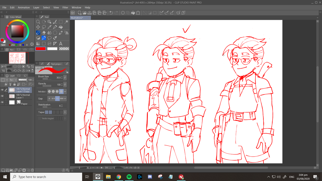Adjust Stabilization stepper arrows
322x181 pixels.
[62, 106]
